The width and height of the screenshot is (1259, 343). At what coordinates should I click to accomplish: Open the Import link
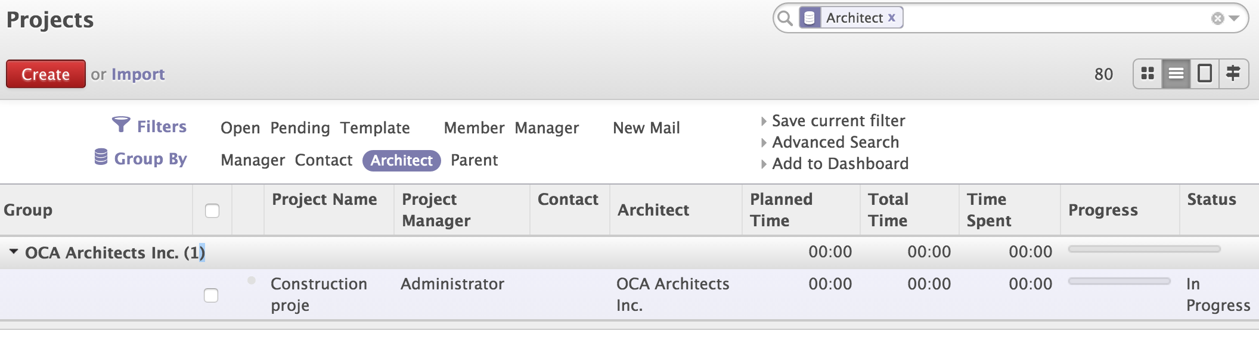click(138, 74)
